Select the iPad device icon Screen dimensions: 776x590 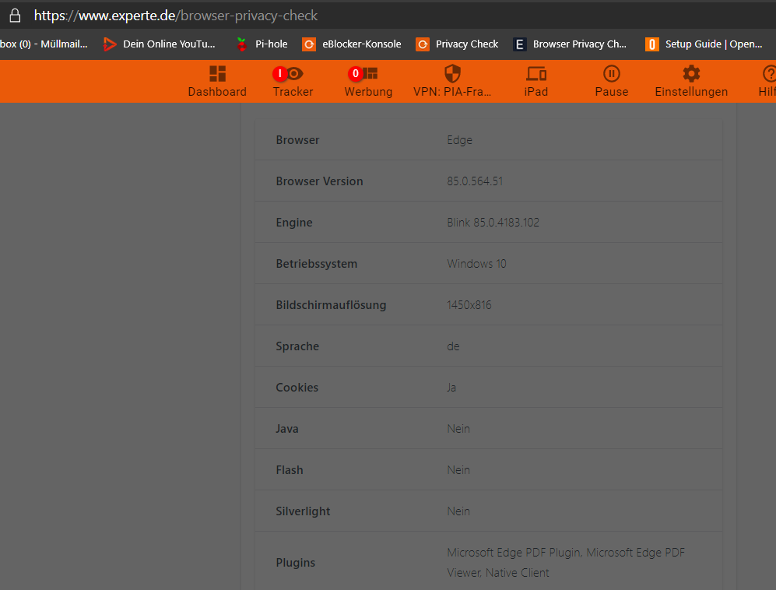536,74
